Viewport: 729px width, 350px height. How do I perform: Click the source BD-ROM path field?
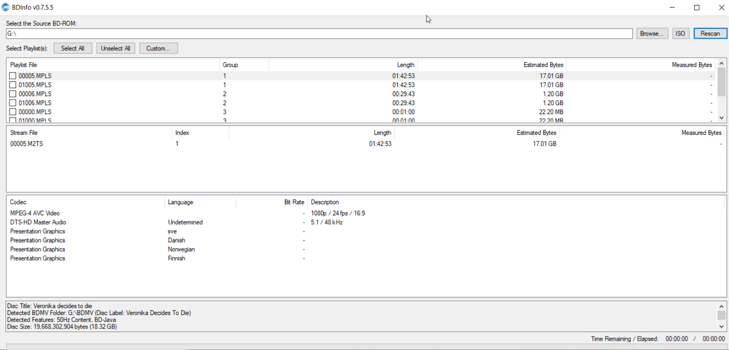[319, 34]
